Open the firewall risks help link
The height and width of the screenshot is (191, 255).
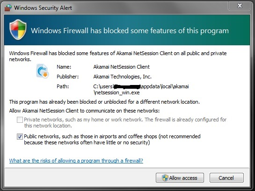click(76, 161)
